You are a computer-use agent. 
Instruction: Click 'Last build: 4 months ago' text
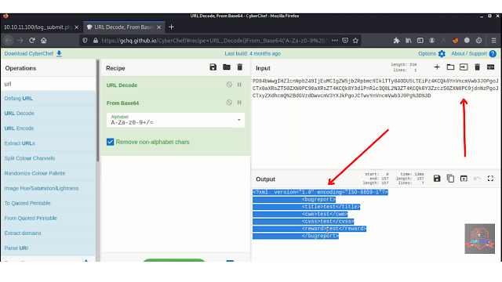[x=253, y=54]
